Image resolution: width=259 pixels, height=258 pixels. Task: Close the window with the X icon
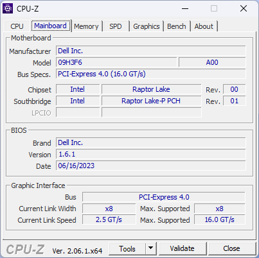[x=244, y=9]
